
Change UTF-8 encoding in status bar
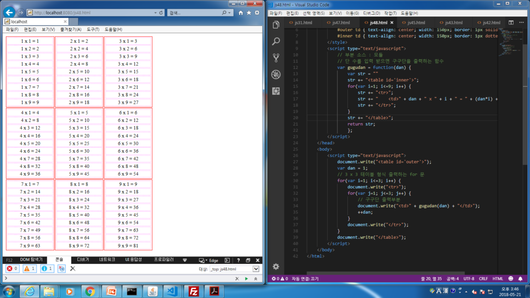pos(469,279)
